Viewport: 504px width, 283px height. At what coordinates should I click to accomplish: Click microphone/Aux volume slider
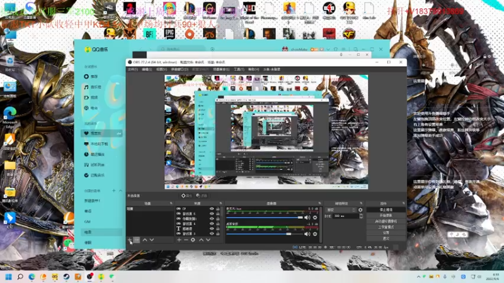265,218
